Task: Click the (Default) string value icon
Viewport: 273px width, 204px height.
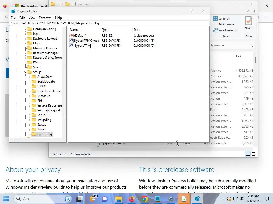Action: click(71, 35)
